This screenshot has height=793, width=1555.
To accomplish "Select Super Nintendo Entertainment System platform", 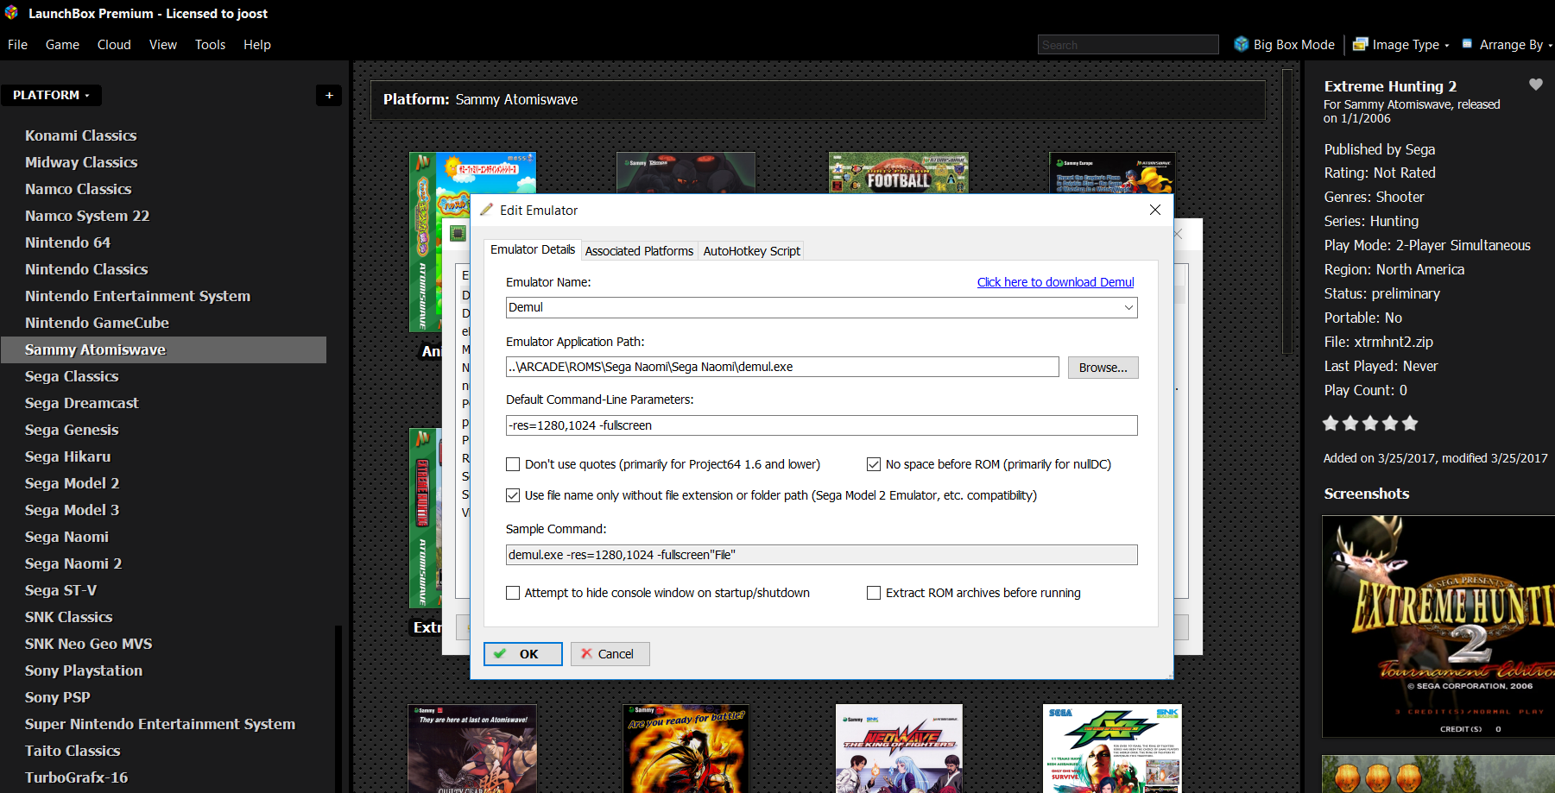I will pos(160,724).
